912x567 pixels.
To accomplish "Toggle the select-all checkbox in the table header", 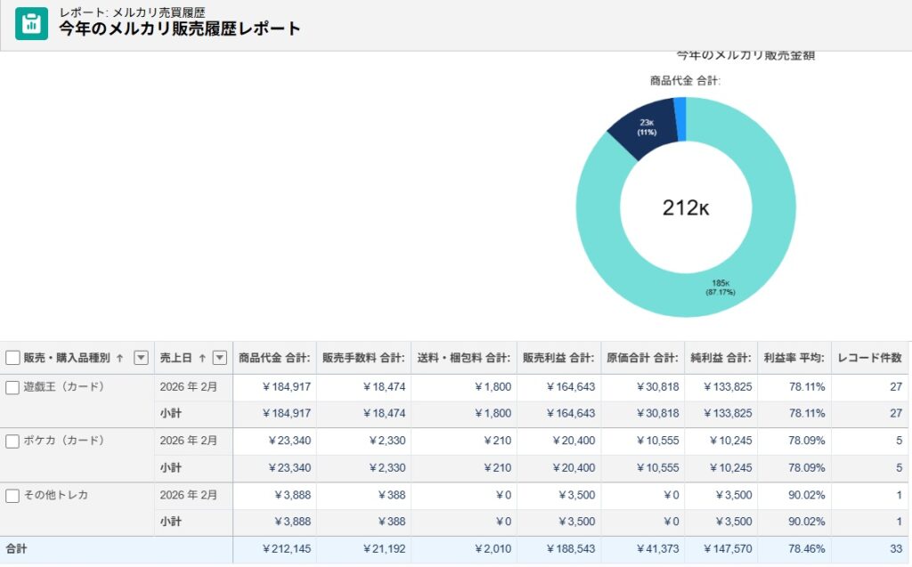I will click(x=12, y=358).
